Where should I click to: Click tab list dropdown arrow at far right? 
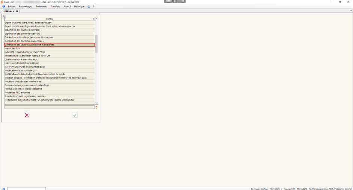351,11
